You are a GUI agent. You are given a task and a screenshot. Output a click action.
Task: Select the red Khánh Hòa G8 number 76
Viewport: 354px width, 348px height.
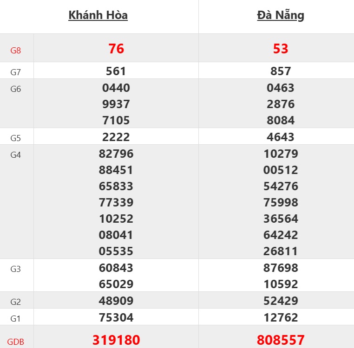(x=116, y=49)
